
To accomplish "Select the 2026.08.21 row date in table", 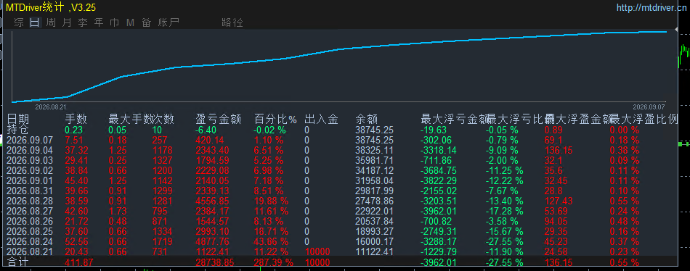I will (x=31, y=251).
